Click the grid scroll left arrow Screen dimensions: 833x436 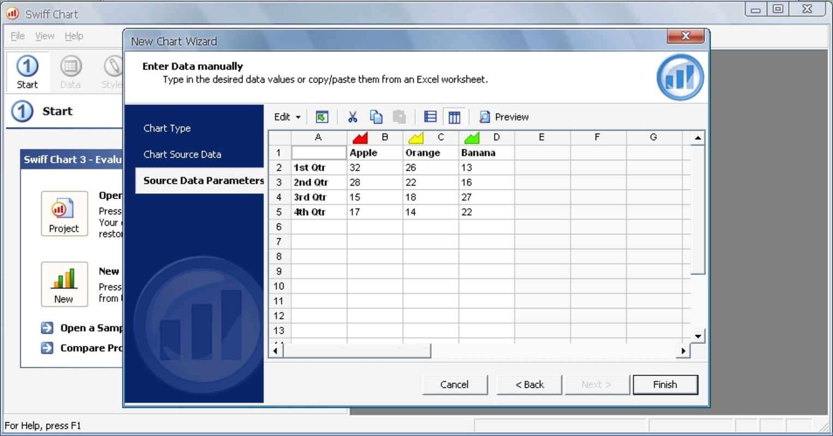click(275, 350)
